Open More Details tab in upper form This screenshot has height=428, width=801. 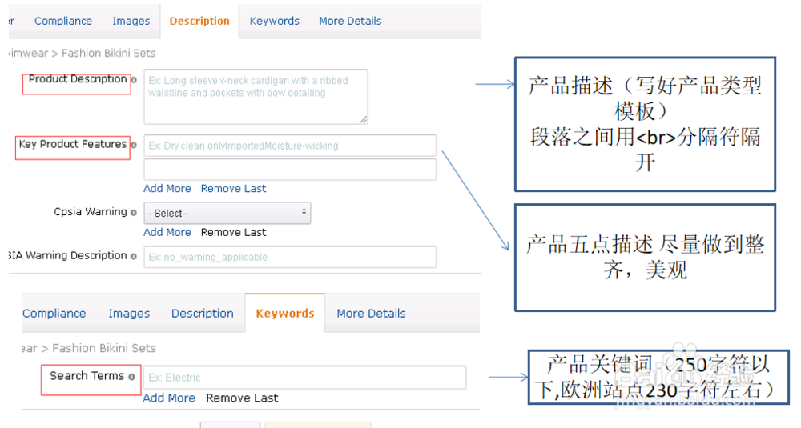351,21
